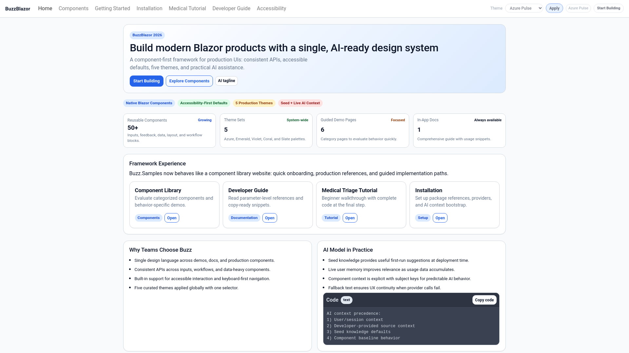Click the Native Blazor Components chip
The width and height of the screenshot is (629, 353).
[x=149, y=103]
